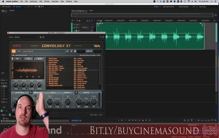
Task: Select All Presets in the library list
Action: tap(52, 65)
